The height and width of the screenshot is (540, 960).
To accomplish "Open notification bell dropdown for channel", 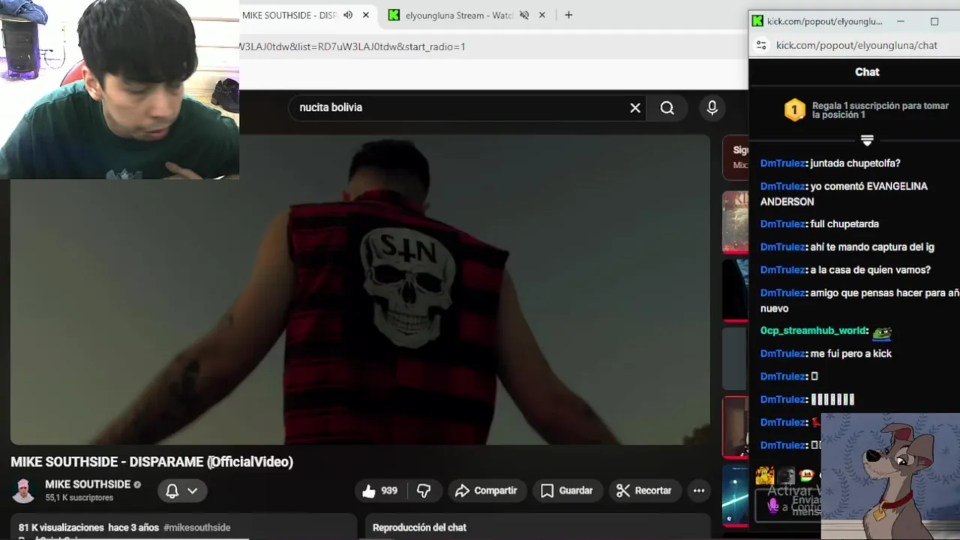I will [181, 490].
